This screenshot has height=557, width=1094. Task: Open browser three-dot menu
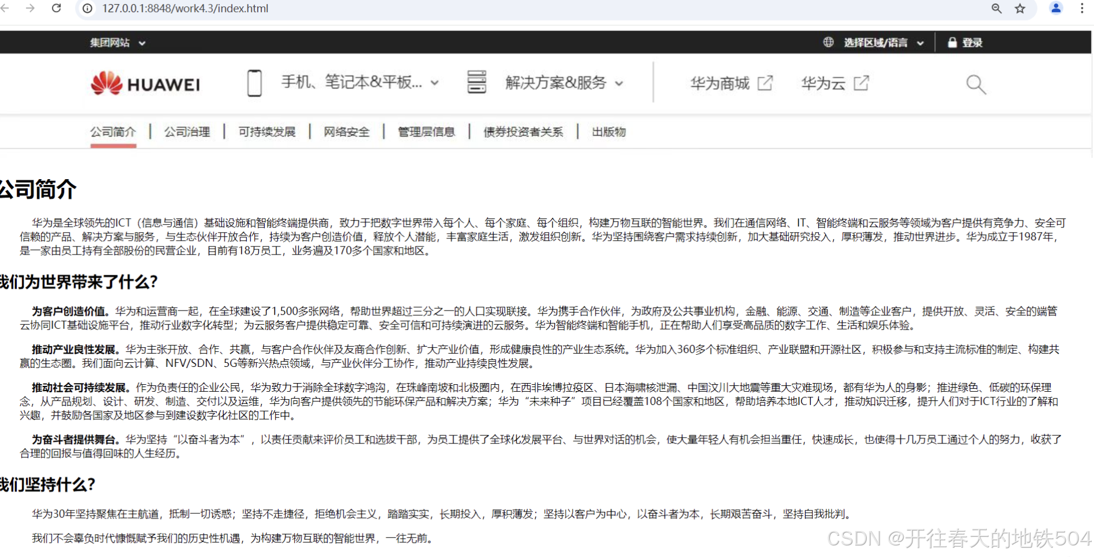pyautogui.click(x=1082, y=8)
